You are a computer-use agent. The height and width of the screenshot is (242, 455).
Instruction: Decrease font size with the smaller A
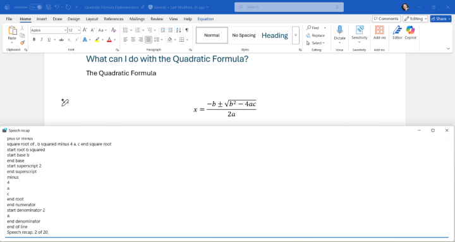(92, 30)
